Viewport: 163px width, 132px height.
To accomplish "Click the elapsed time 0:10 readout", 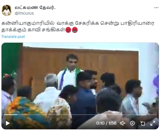I will coord(100,123).
